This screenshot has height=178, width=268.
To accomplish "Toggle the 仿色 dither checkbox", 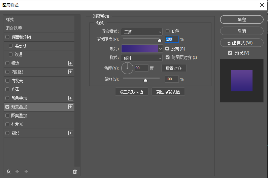I will click(168, 31).
